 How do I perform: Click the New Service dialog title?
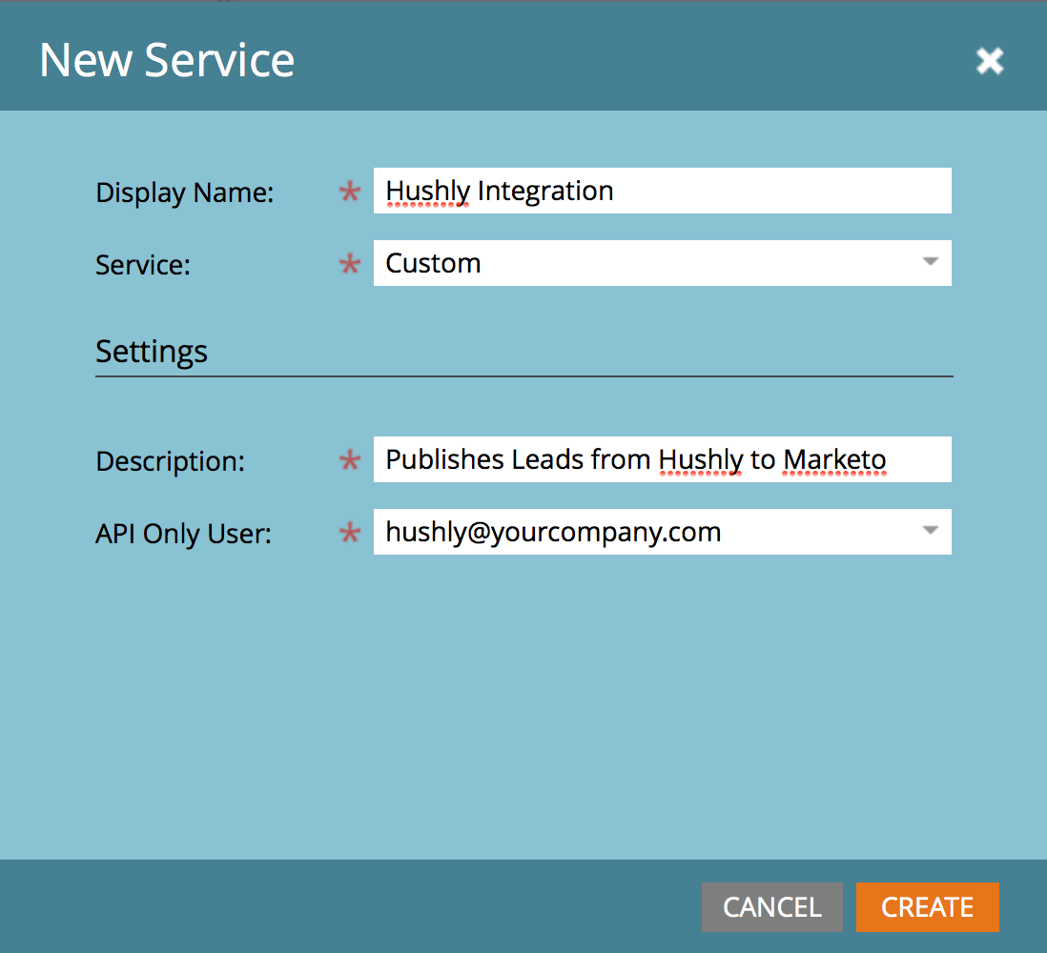(x=167, y=60)
